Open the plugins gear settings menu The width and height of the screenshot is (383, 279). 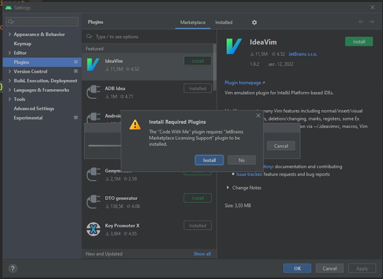254,22
